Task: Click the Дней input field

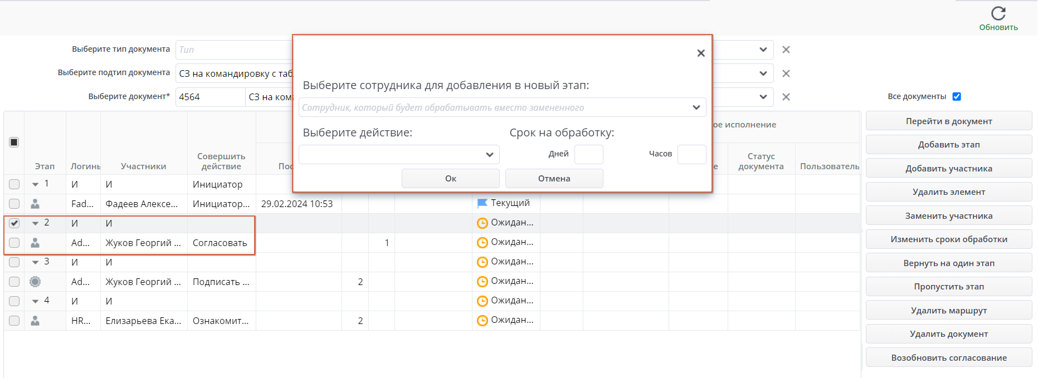Action: (x=588, y=154)
